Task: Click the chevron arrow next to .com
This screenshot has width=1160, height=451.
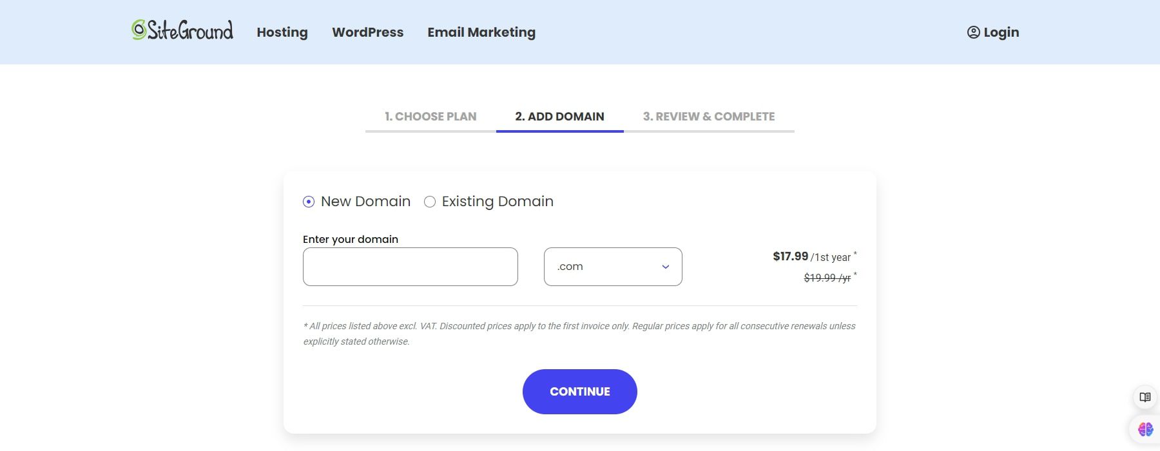Action: (x=664, y=266)
